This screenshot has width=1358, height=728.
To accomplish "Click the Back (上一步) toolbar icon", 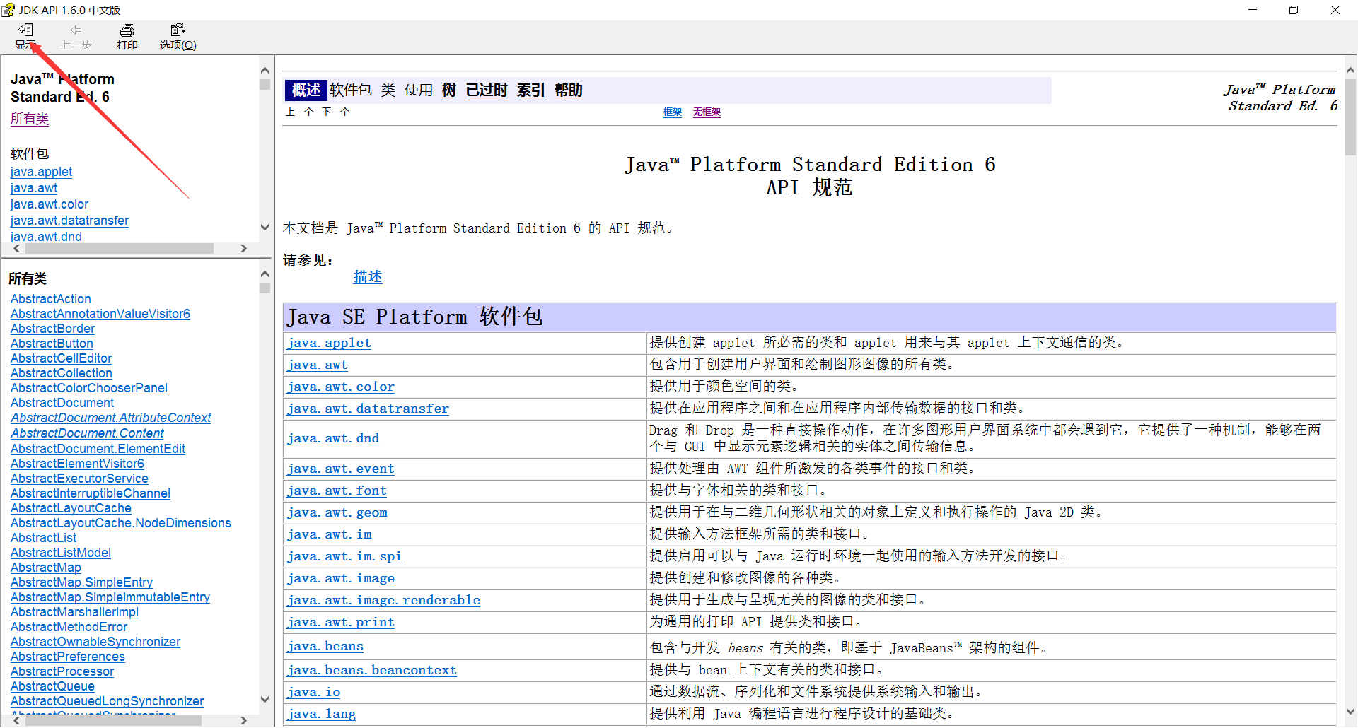I will click(76, 37).
